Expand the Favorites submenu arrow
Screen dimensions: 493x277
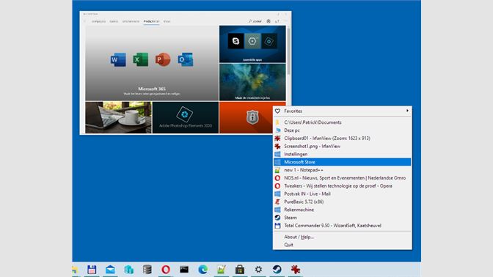(x=407, y=111)
